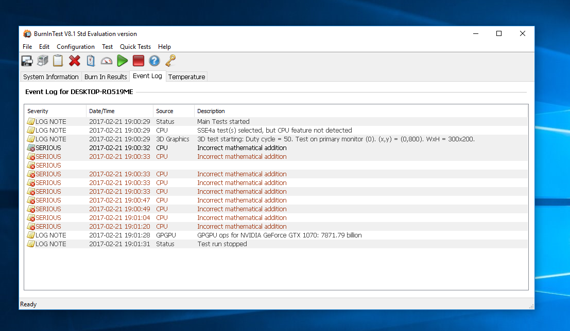The width and height of the screenshot is (570, 331).
Task: Click the date '2017-02-21 19:01:04'
Action: point(119,218)
